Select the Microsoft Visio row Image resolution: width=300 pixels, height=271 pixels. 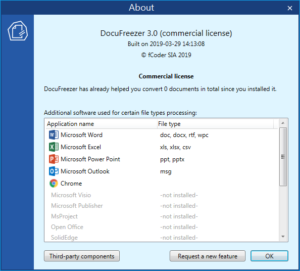(162, 195)
